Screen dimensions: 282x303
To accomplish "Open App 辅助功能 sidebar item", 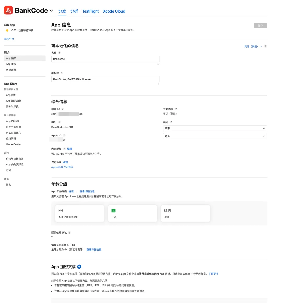I will [14, 101].
